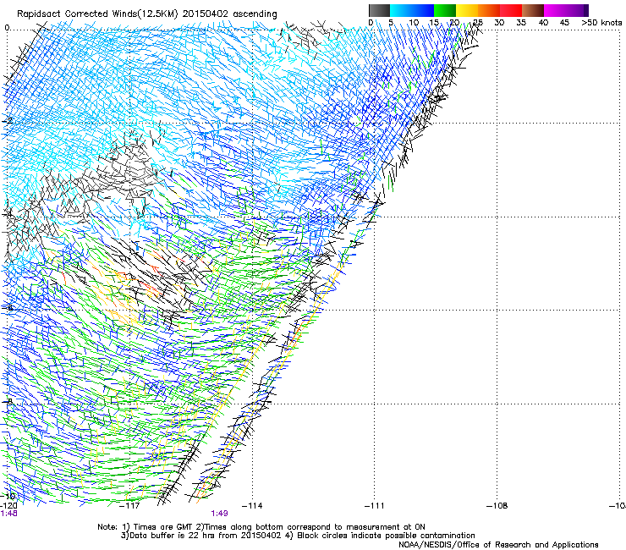Click the '-10' latitude label at bottom left

(x=8, y=496)
